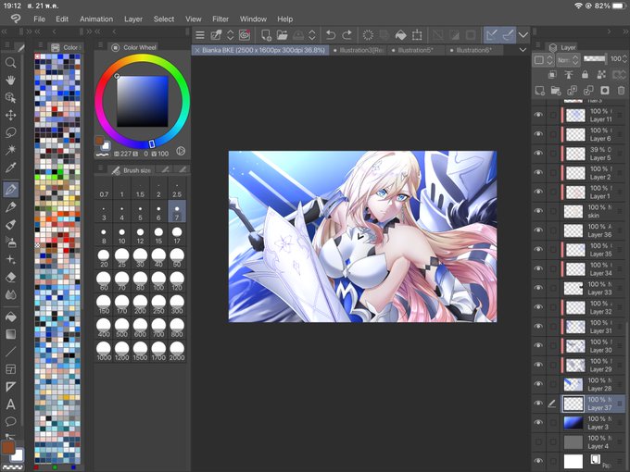The height and width of the screenshot is (472, 630).
Task: Hide Layer 36 using its eye icon
Action: point(538,230)
